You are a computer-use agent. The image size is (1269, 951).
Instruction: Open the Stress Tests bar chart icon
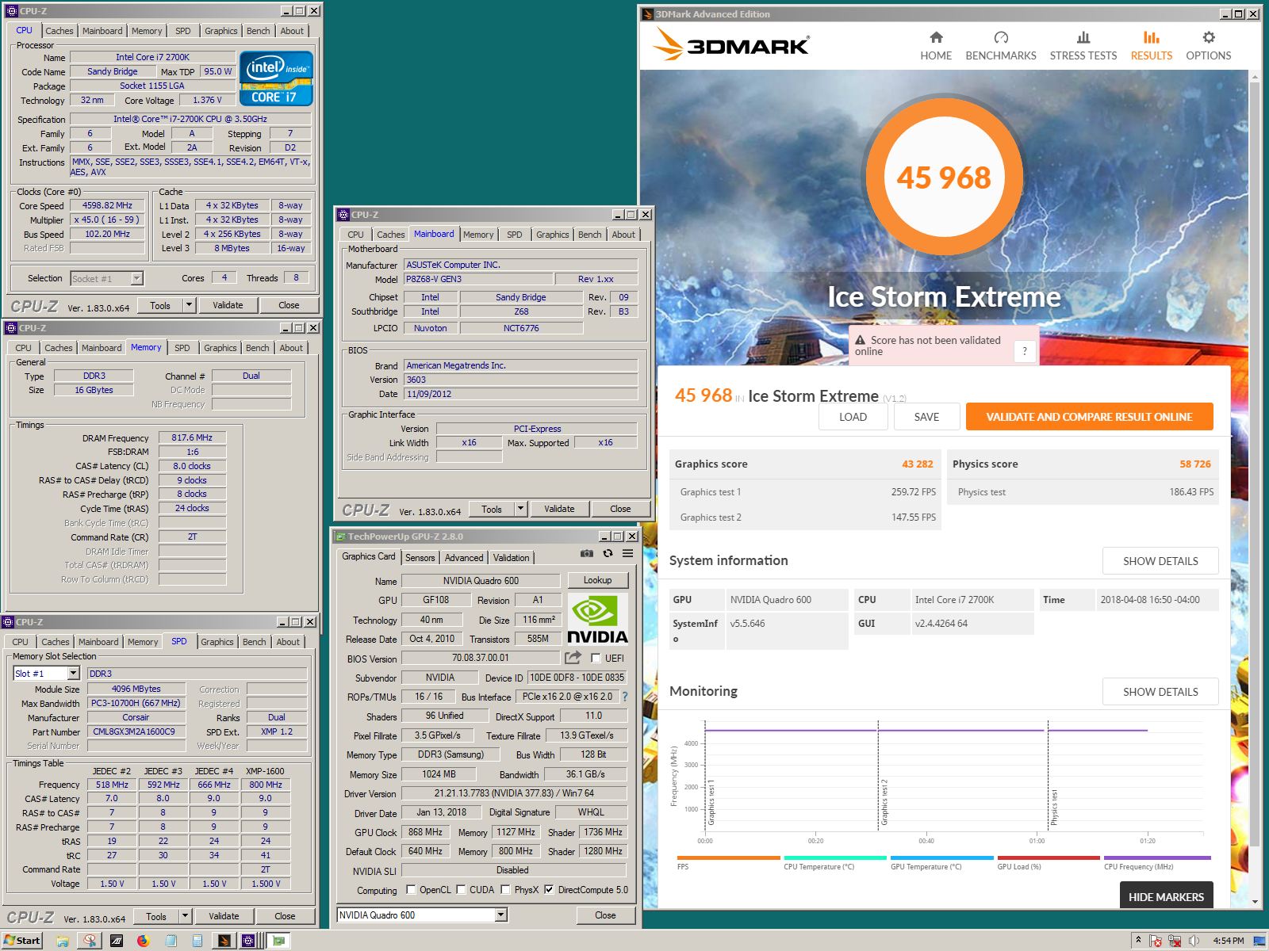(1083, 37)
